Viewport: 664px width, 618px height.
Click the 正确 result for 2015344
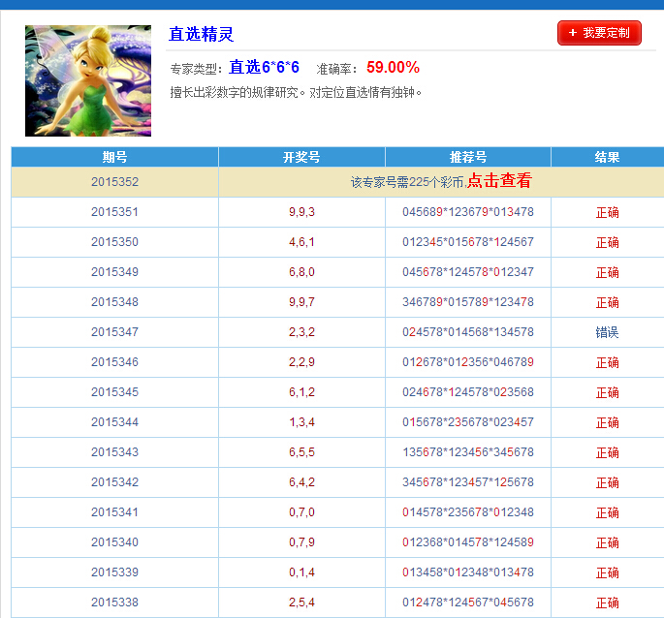click(607, 422)
